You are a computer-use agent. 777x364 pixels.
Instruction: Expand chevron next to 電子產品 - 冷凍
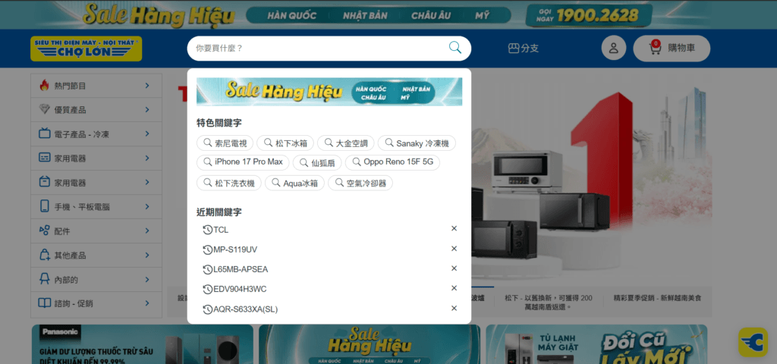pos(147,133)
